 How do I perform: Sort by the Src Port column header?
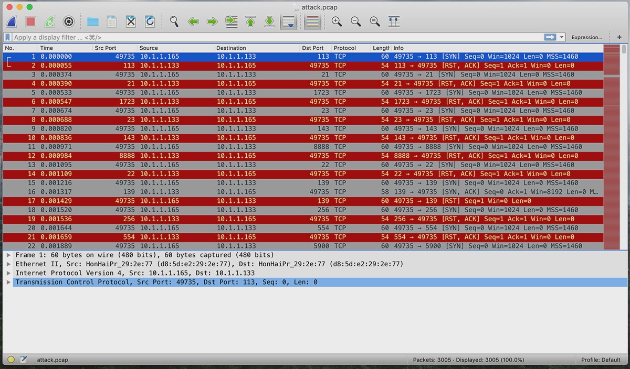click(x=114, y=48)
